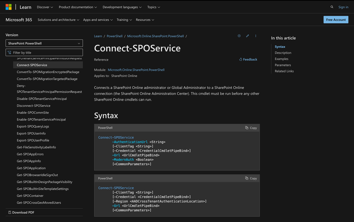This screenshot has width=354, height=222.
Task: Click the edit pencil icon above the article
Action: (x=247, y=36)
